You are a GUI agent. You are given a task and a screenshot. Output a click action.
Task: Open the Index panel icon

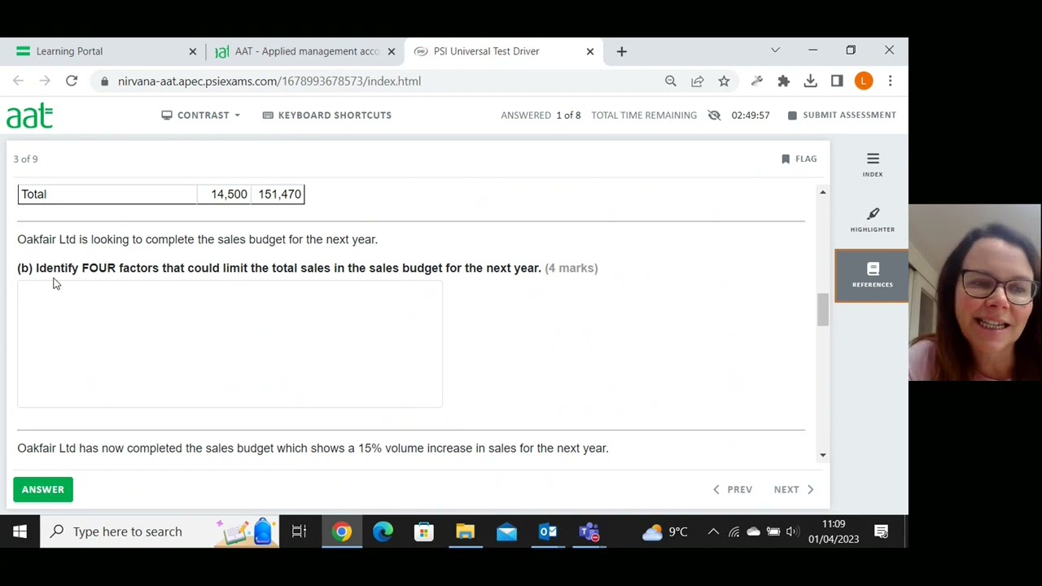click(873, 164)
